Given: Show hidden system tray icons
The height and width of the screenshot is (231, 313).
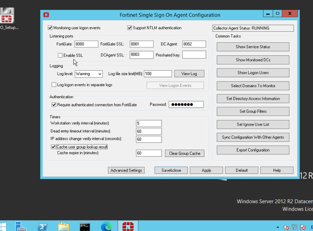Looking at the screenshot, I should [278, 227].
